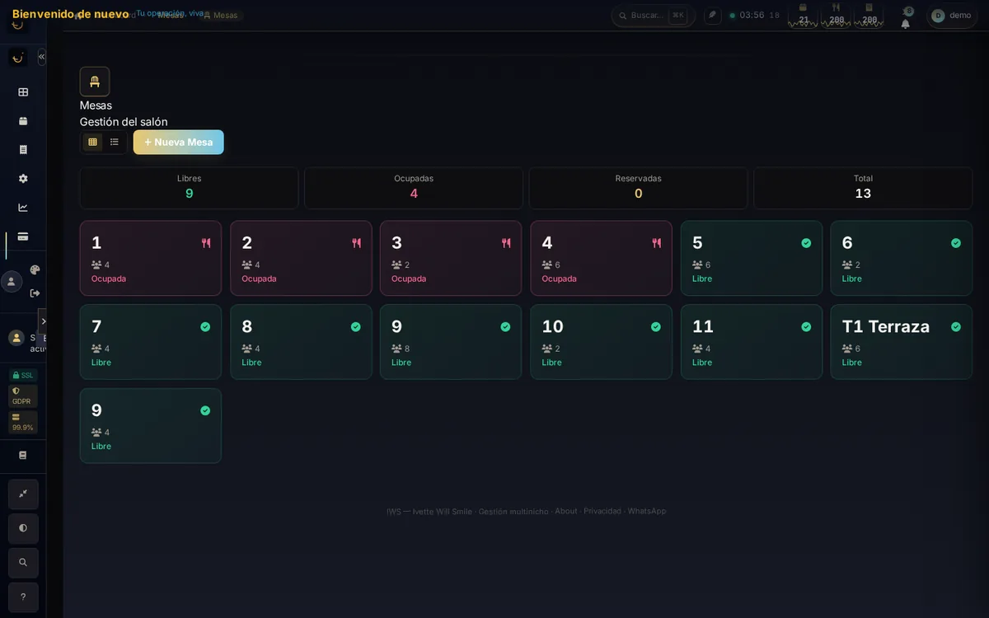Image resolution: width=989 pixels, height=618 pixels.
Task: Click the green check icon on table 10
Action: coord(656,327)
